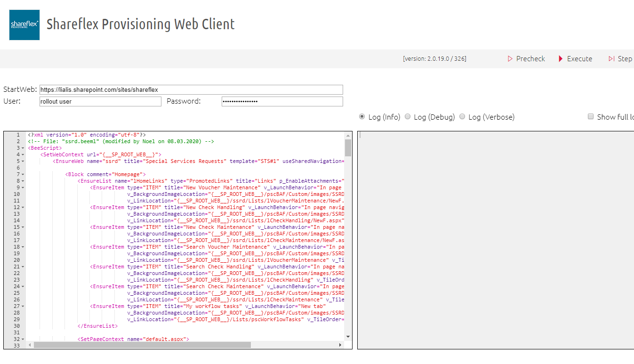634x364 pixels.
Task: Click the editor scroll up arrow
Action: [348, 135]
